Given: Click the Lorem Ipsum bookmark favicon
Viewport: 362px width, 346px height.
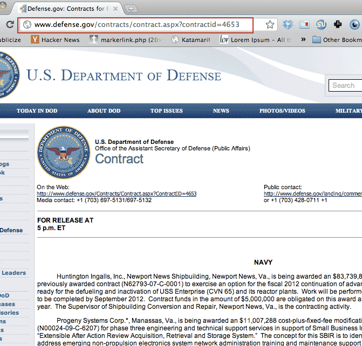Looking at the screenshot, I should [224, 40].
